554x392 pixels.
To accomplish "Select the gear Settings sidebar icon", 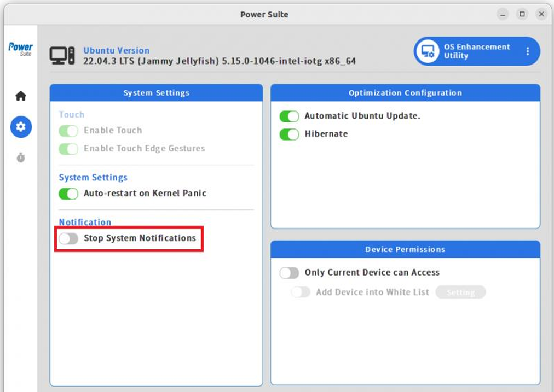I will pyautogui.click(x=21, y=127).
